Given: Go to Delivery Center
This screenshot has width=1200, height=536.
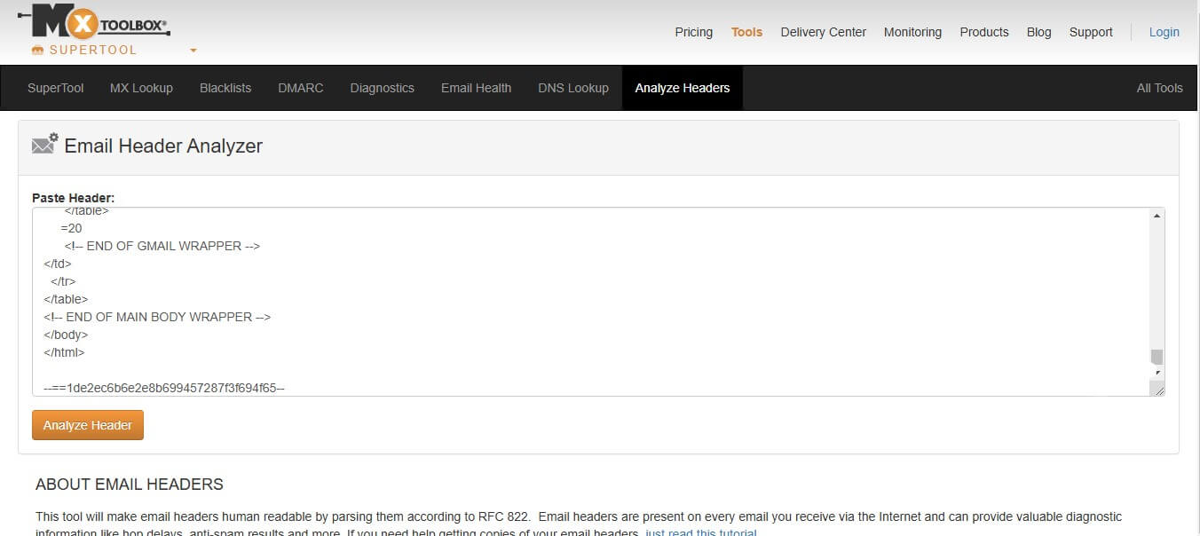Looking at the screenshot, I should tap(823, 32).
